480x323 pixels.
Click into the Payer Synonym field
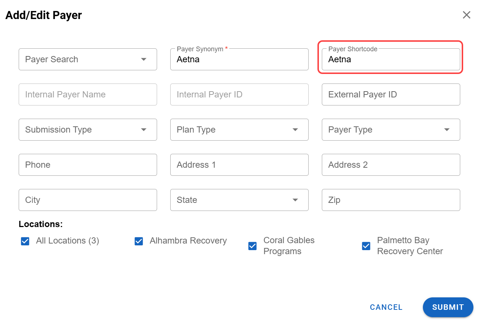(x=239, y=59)
